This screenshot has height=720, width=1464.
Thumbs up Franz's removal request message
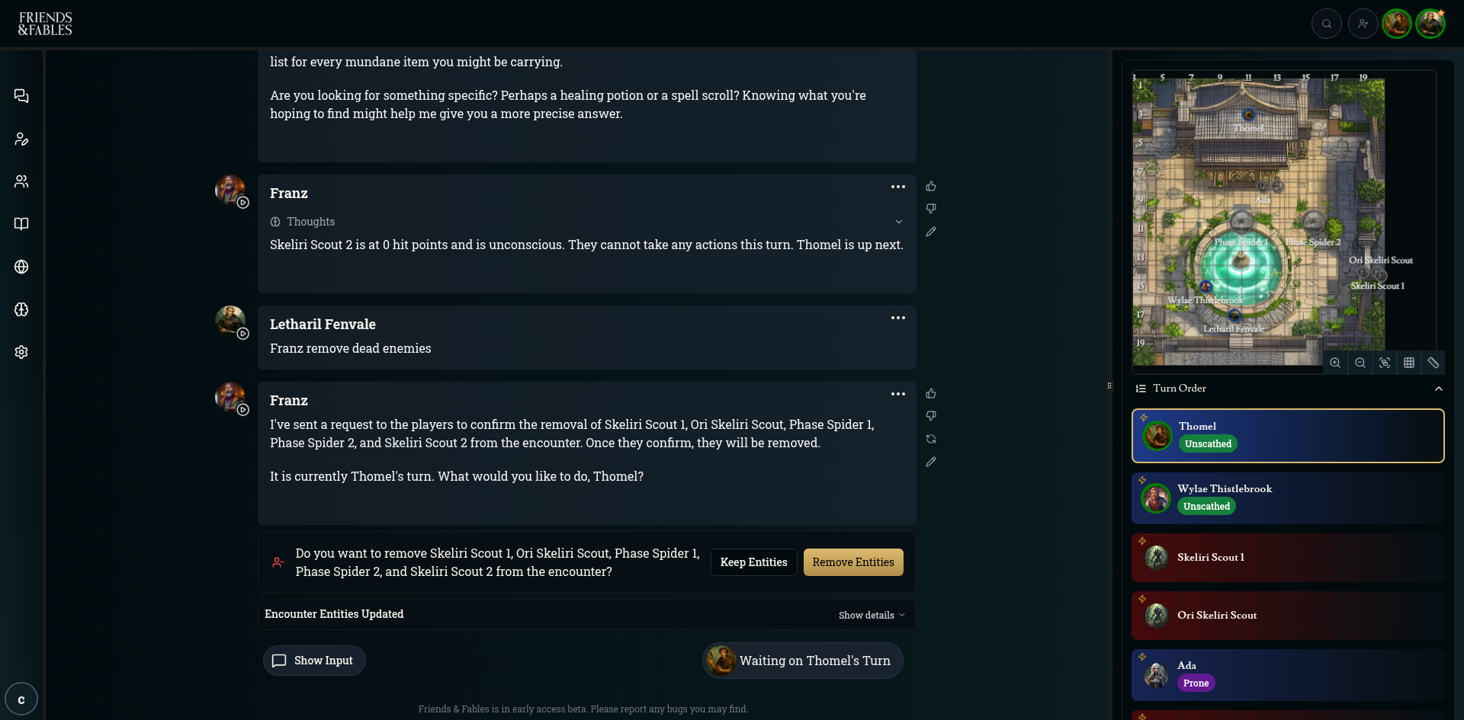[931, 394]
